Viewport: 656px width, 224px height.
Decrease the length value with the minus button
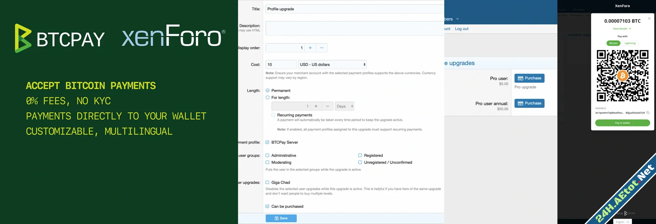[x=327, y=106]
